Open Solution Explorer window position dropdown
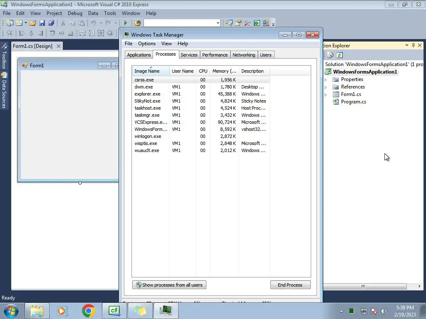The image size is (426, 319). [x=407, y=45]
